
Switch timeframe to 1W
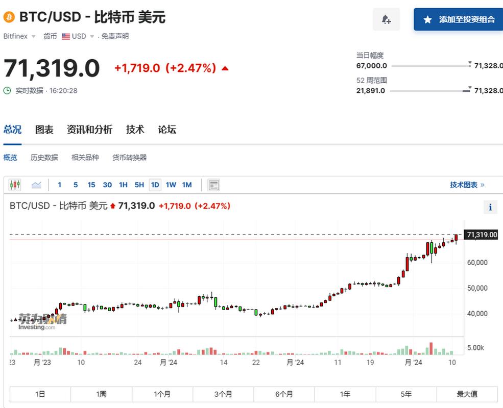171,185
